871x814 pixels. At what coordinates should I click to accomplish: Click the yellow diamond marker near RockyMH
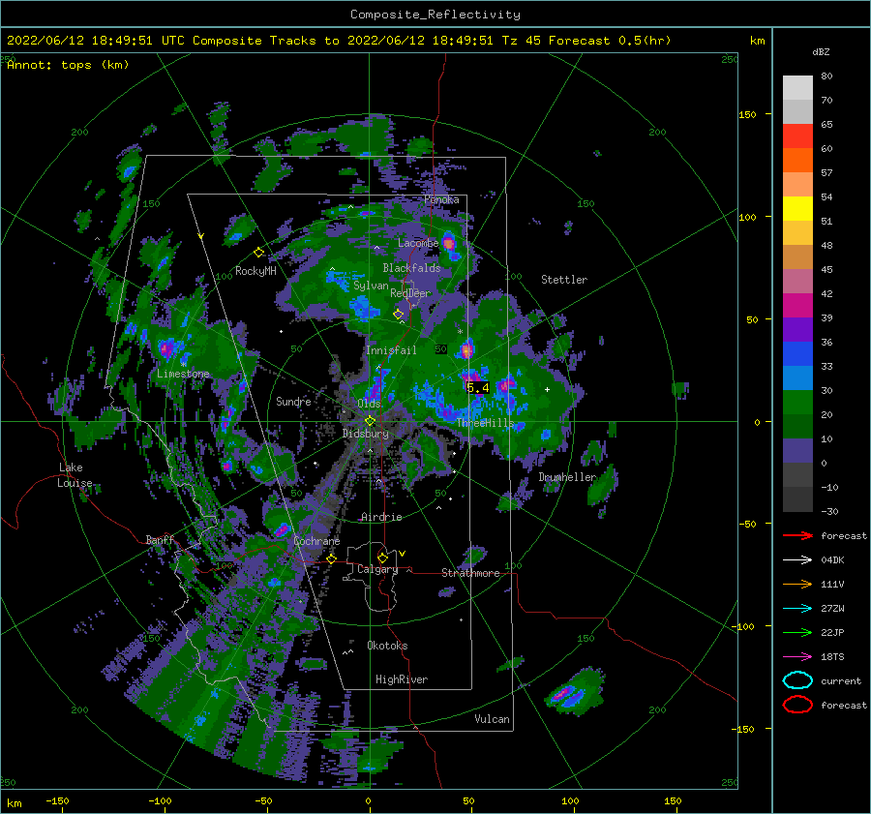tap(258, 253)
